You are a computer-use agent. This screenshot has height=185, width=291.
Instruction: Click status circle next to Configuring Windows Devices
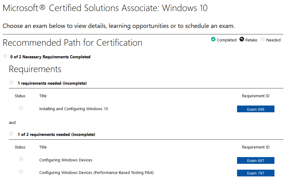pos(21,159)
